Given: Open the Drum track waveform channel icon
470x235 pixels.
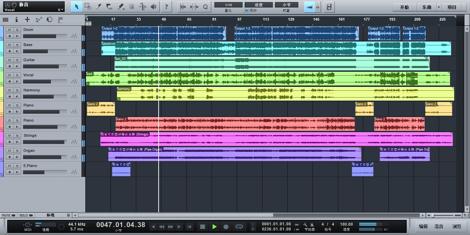Looking at the screenshot, I should (x=74, y=36).
